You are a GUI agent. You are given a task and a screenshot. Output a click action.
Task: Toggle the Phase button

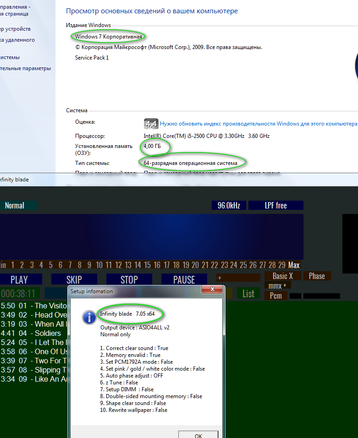[317, 276]
